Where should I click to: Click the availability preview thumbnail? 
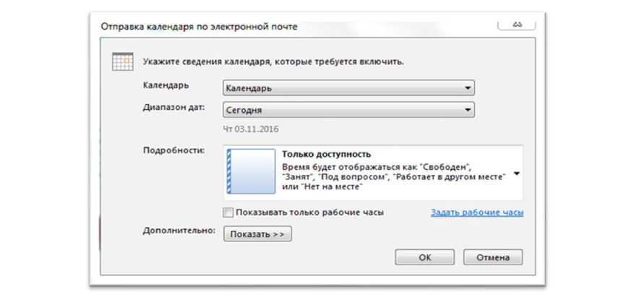point(251,172)
